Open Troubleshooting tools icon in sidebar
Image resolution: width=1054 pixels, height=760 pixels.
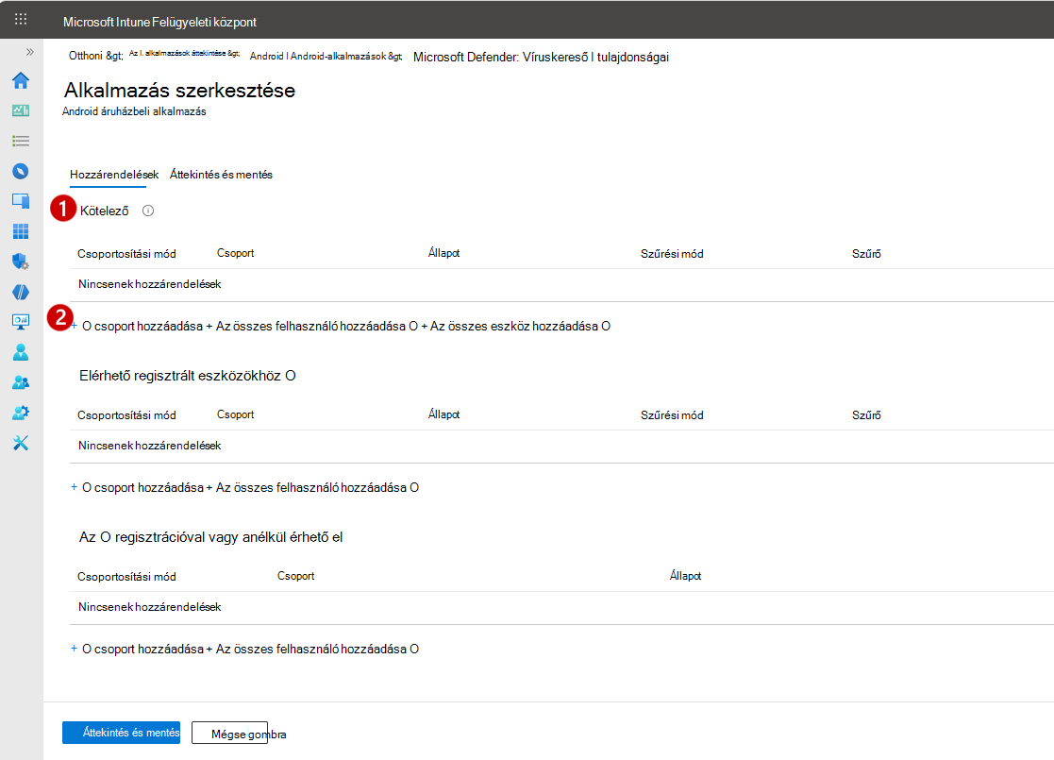click(21, 443)
